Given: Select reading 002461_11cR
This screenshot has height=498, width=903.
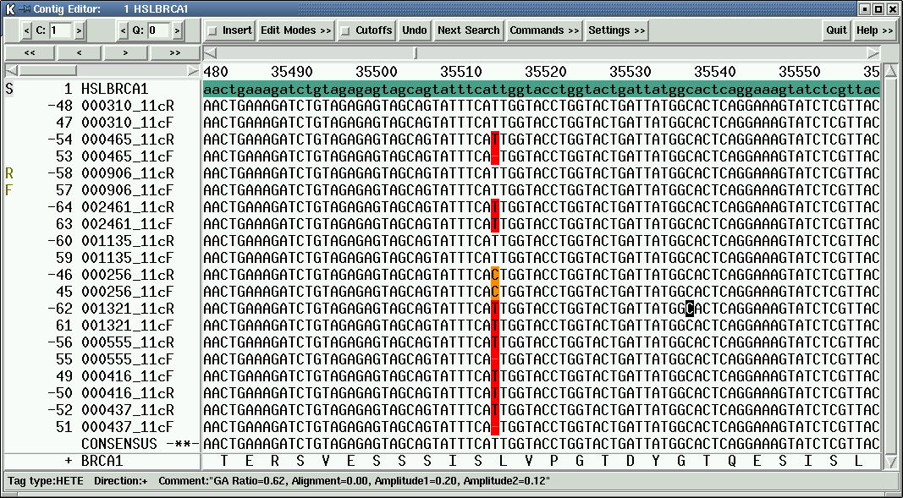Looking at the screenshot, I should (127, 207).
